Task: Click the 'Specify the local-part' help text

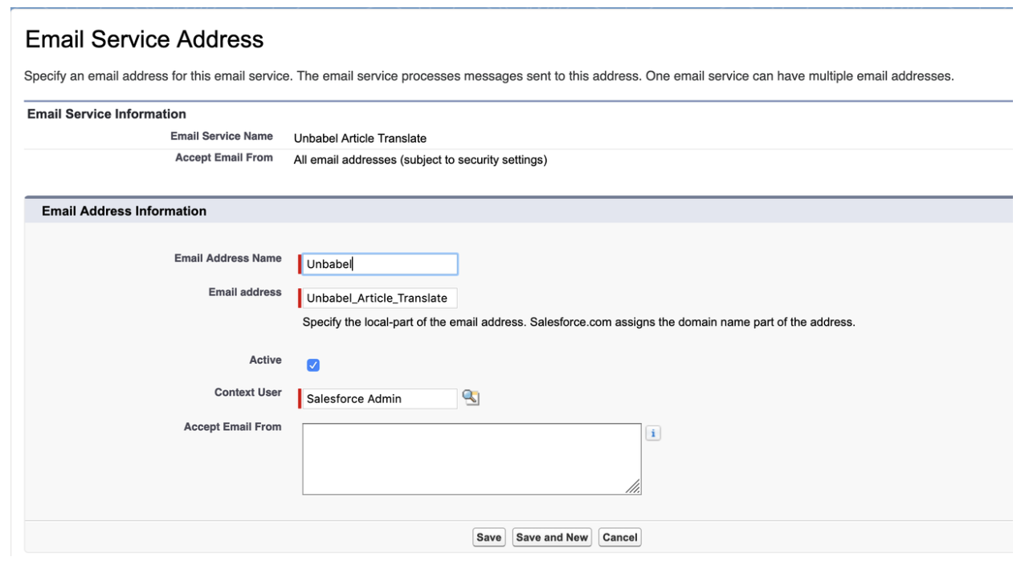Action: coord(578,323)
